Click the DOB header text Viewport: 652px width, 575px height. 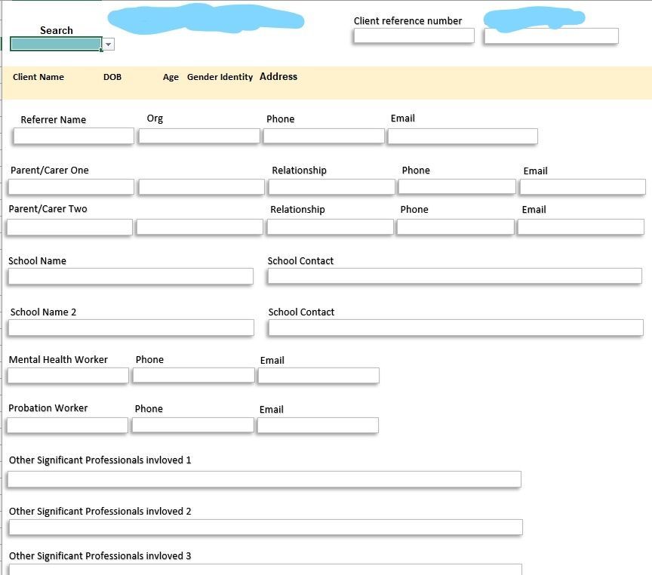(112, 77)
